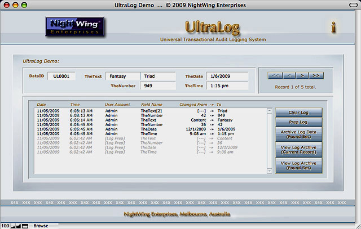
Task: Click the Clear Log button
Action: click(298, 113)
